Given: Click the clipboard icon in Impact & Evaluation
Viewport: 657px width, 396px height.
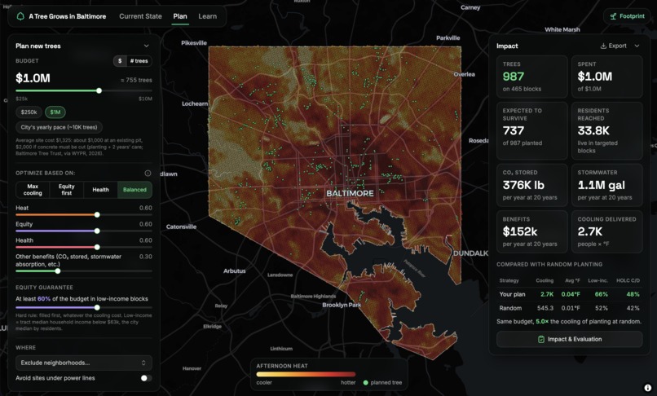Looking at the screenshot, I should [x=541, y=339].
